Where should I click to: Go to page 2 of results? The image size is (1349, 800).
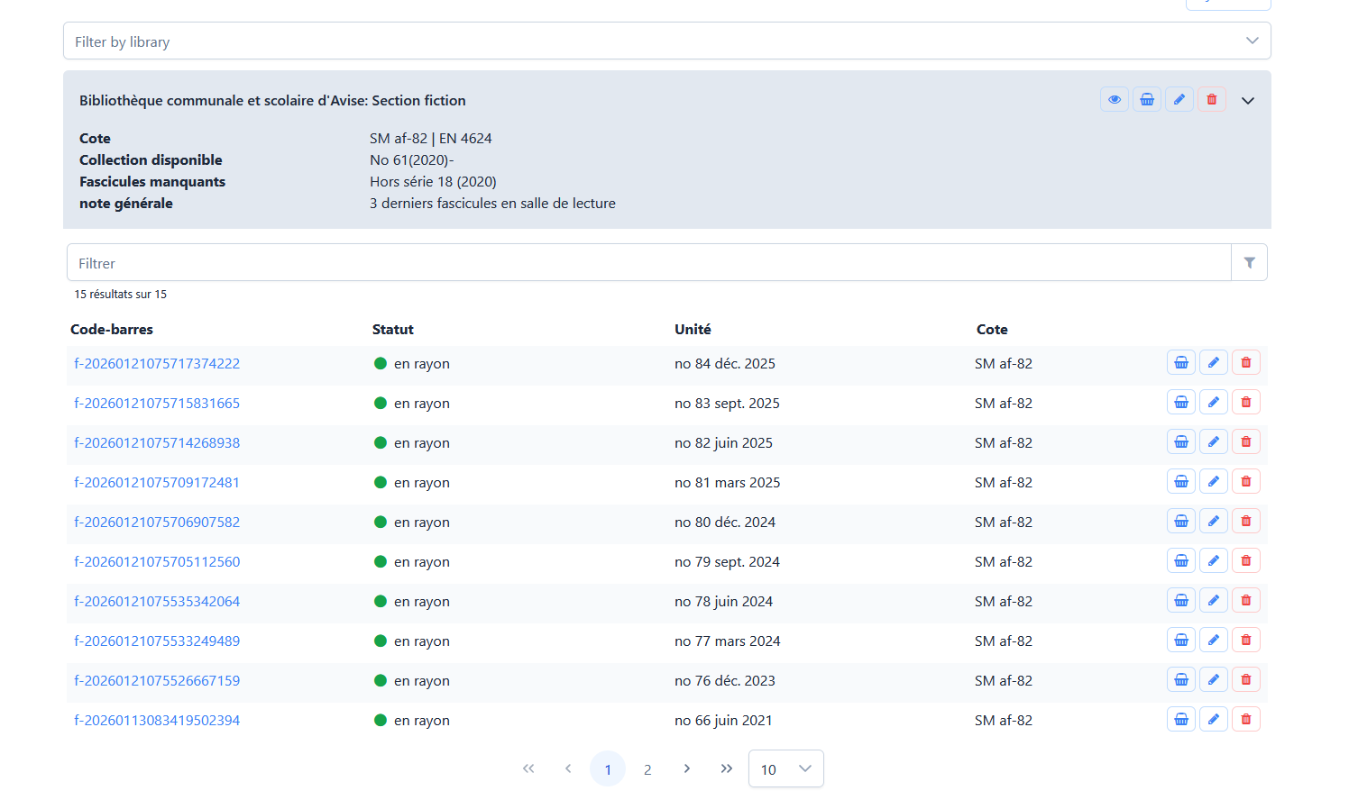click(x=647, y=768)
